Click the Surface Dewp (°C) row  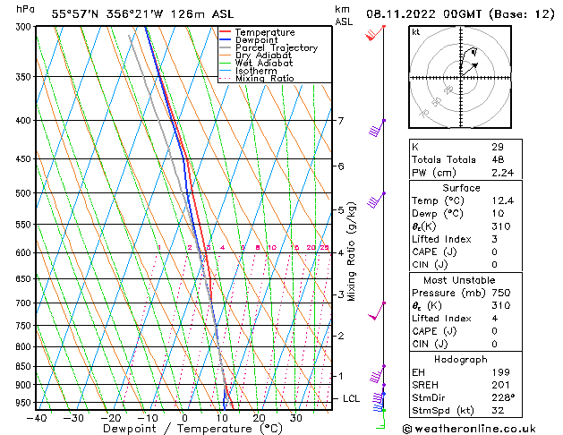(465, 214)
